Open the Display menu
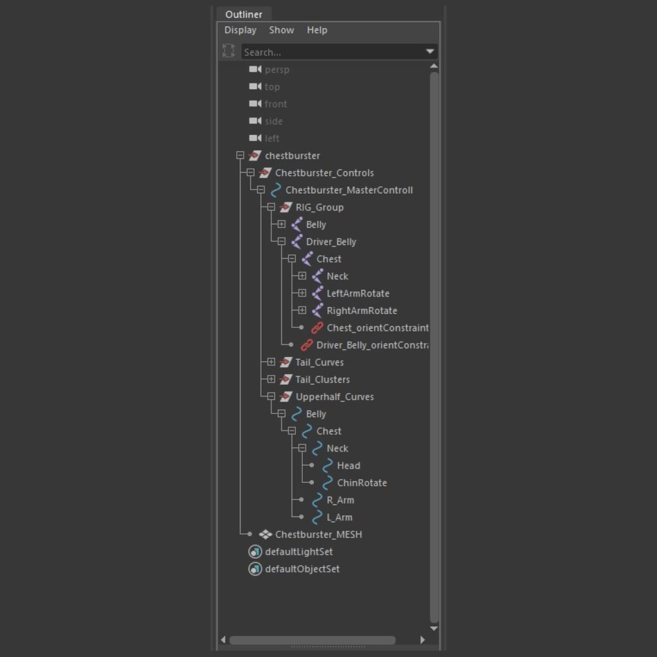The width and height of the screenshot is (657, 657). [x=240, y=30]
